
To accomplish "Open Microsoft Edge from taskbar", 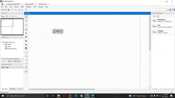I will click(x=92, y=96).
